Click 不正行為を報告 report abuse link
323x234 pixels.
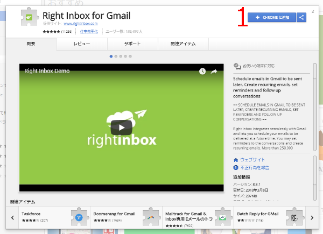tap(255, 168)
